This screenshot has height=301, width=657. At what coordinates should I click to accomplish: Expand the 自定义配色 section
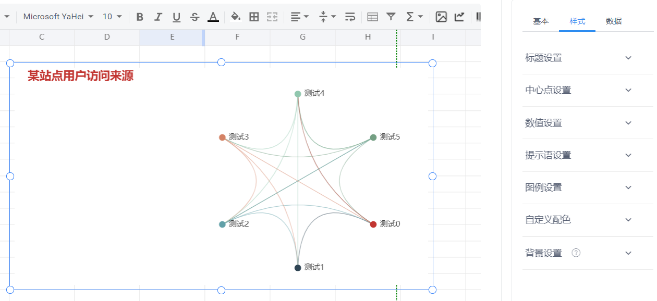588,220
